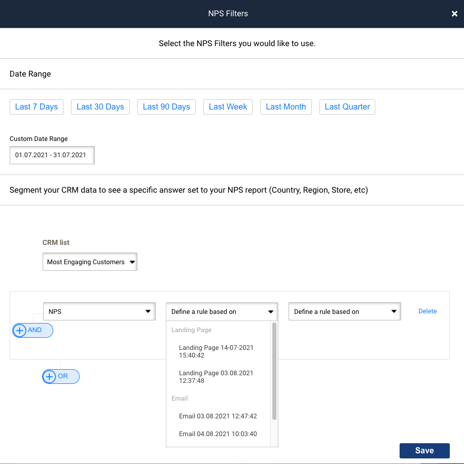The width and height of the screenshot is (464, 464).
Task: Click the plus icon on the OR condition
Action: coord(49,376)
